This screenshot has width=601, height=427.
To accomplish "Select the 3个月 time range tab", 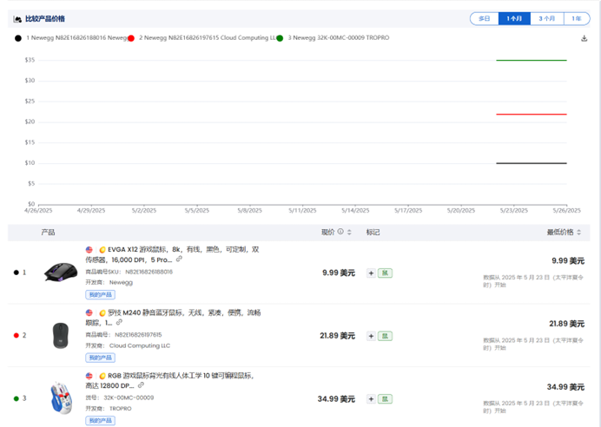I will click(x=546, y=18).
